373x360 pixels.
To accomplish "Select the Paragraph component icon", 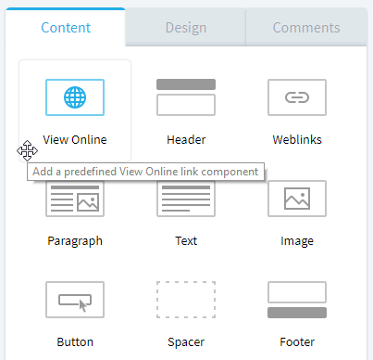I will click(x=75, y=199).
